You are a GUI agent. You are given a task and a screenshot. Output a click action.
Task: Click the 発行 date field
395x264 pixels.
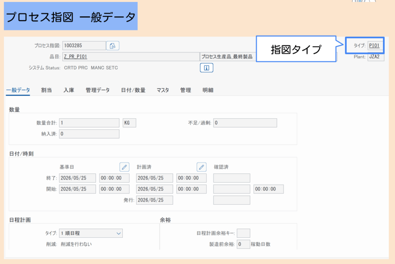coord(155,200)
